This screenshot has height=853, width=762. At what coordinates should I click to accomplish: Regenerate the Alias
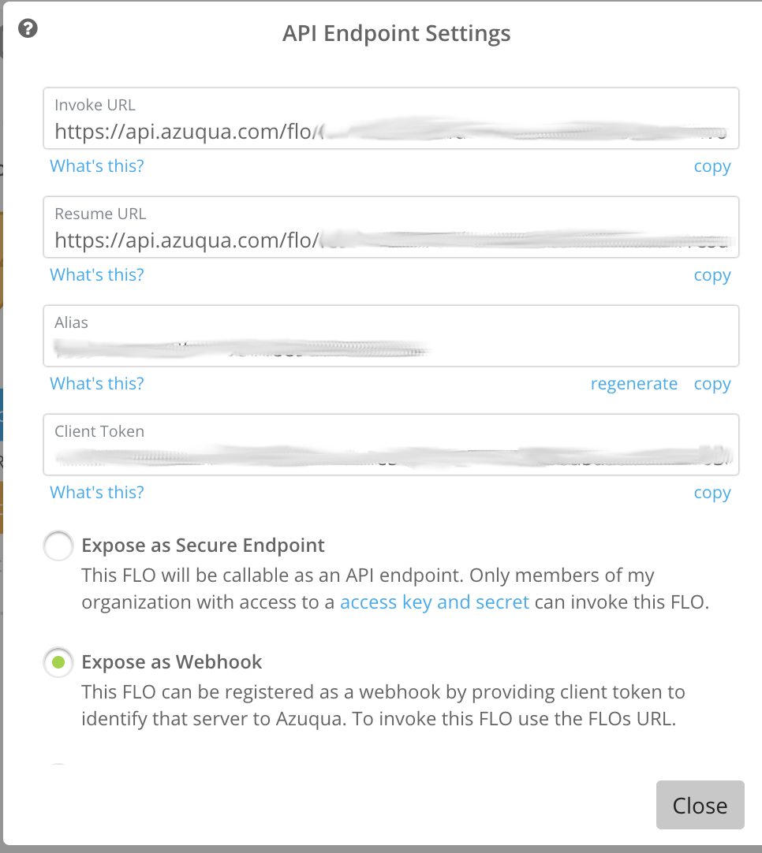633,384
